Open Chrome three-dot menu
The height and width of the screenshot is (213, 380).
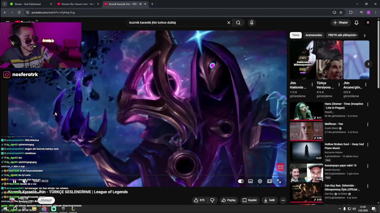(x=376, y=12)
